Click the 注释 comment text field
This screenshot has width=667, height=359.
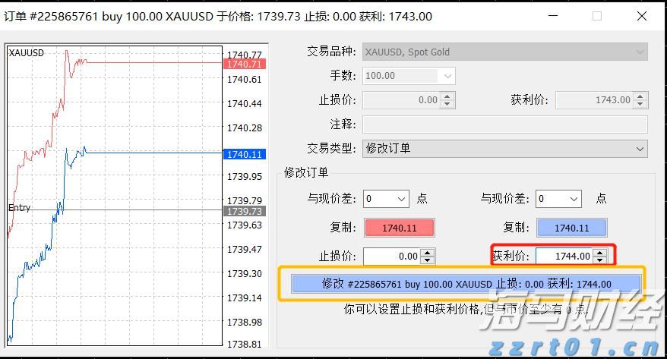pos(504,124)
